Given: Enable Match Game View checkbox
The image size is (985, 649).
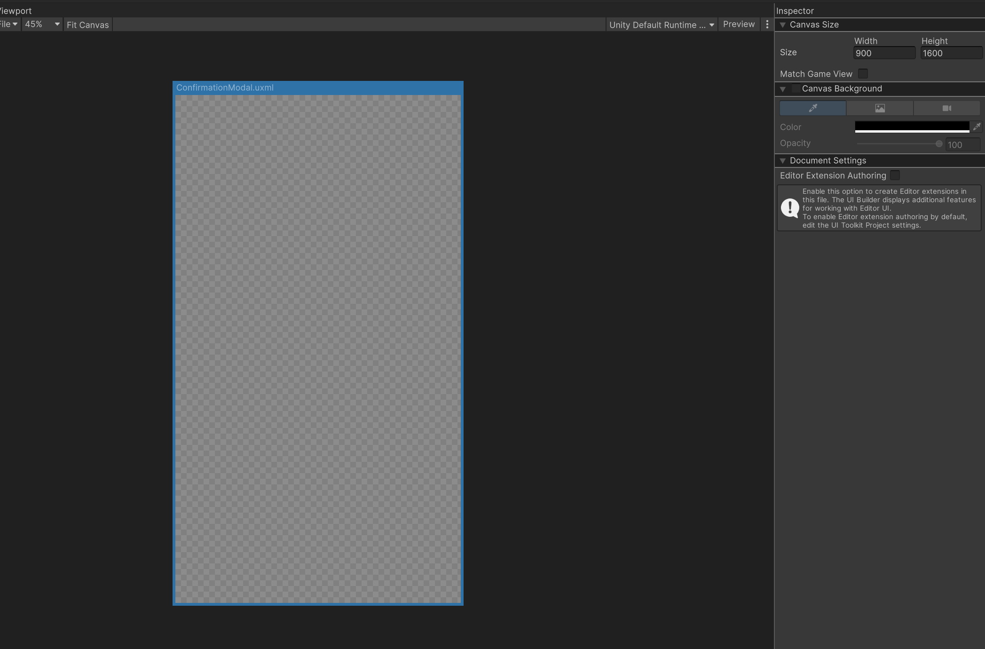Looking at the screenshot, I should point(863,74).
